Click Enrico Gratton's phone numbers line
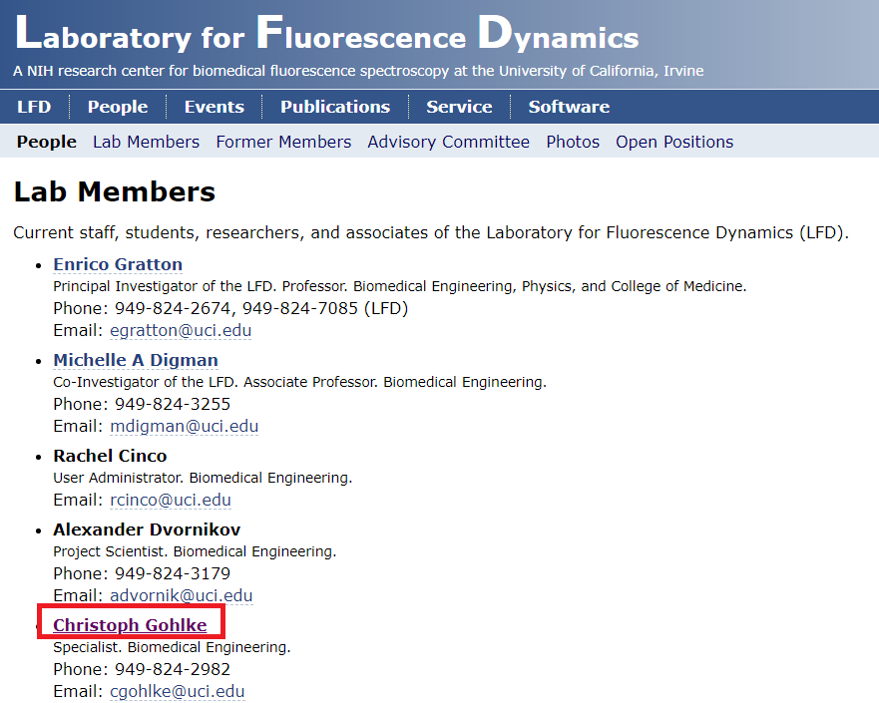This screenshot has height=703, width=879. 230,308
